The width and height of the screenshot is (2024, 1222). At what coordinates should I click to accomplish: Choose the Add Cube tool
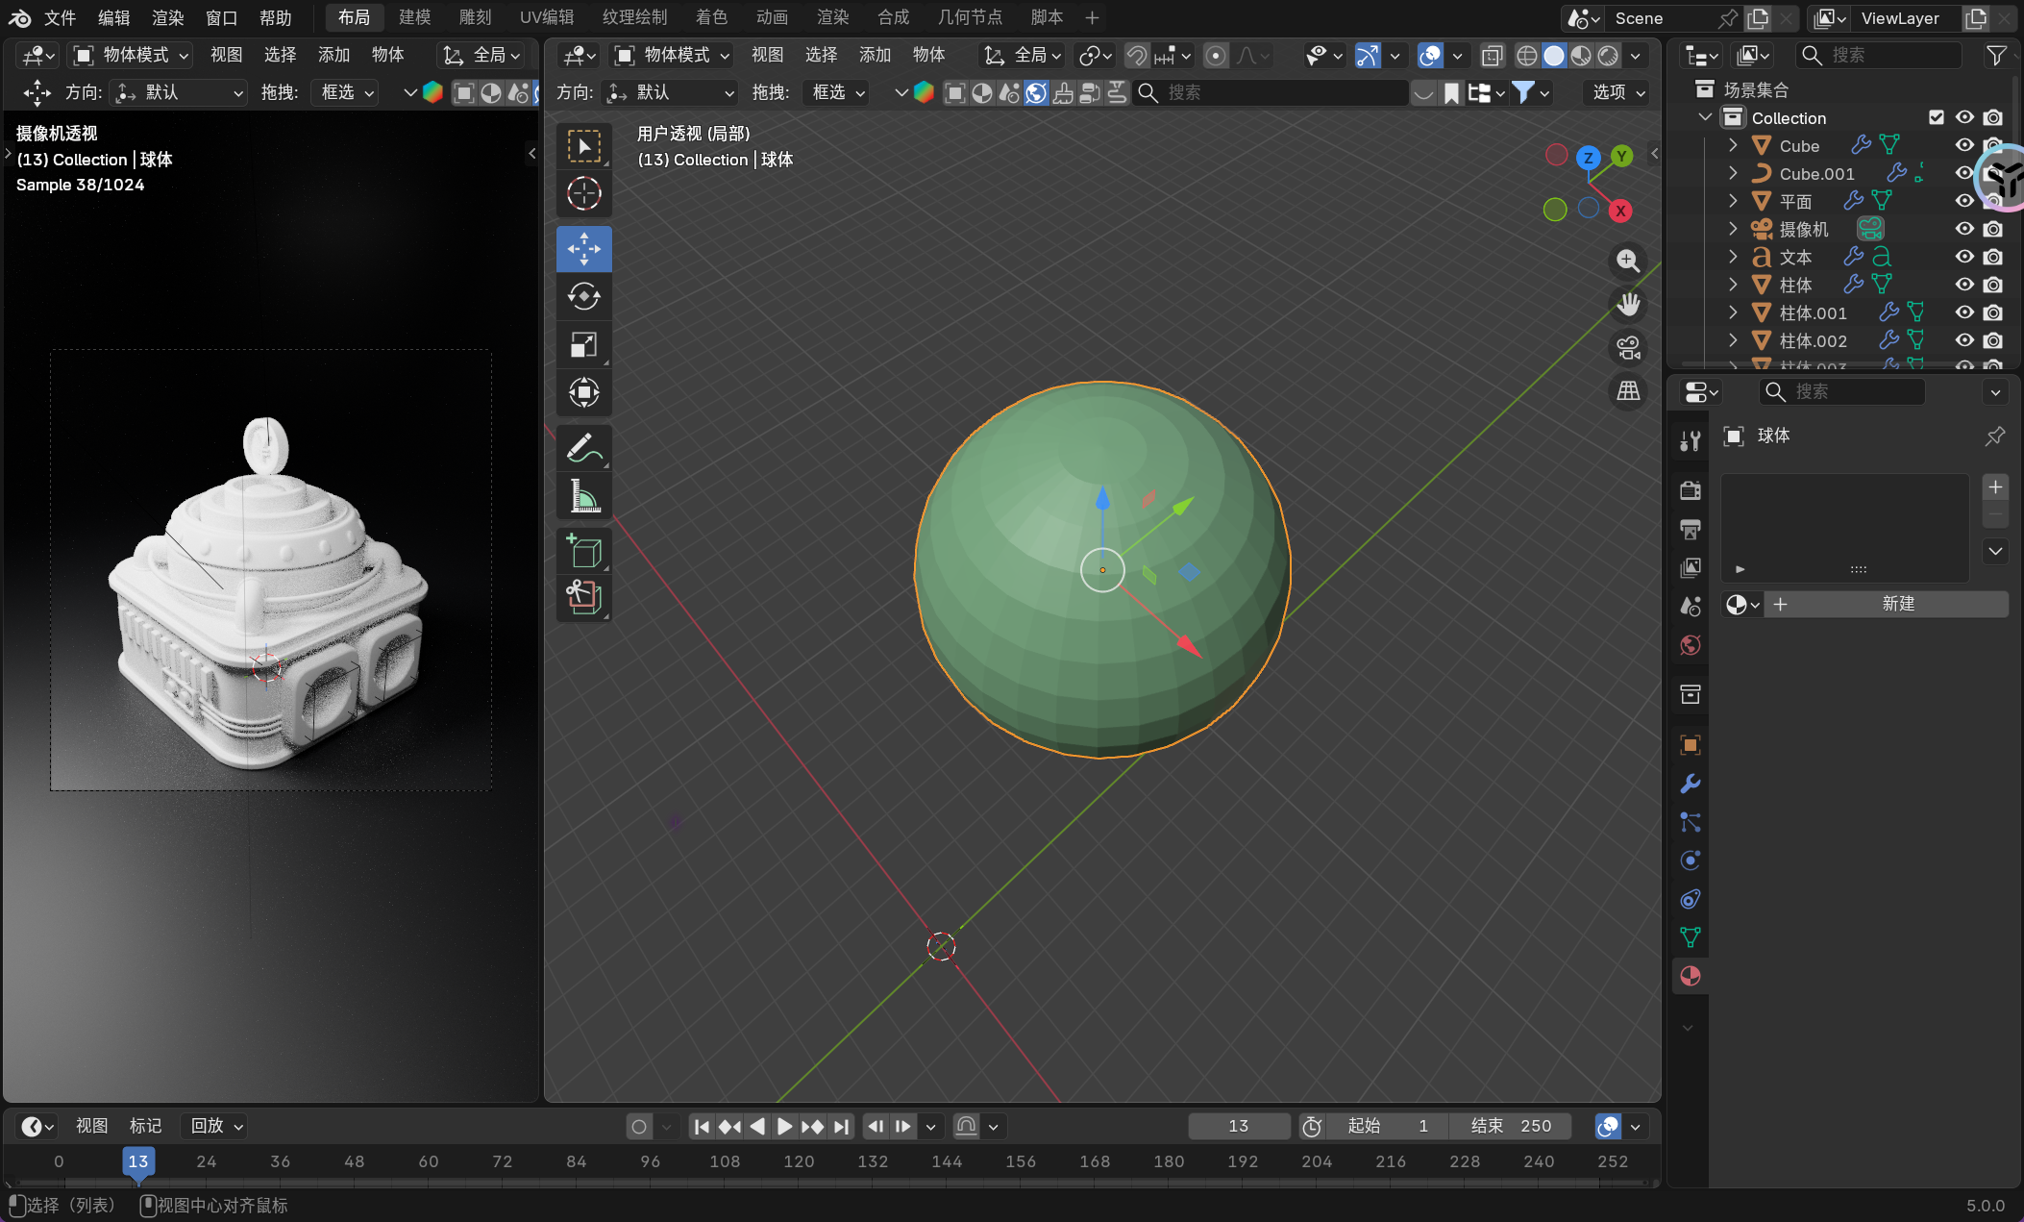(583, 552)
